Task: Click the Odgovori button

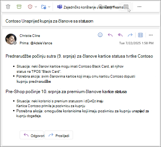Action: tap(32, 135)
